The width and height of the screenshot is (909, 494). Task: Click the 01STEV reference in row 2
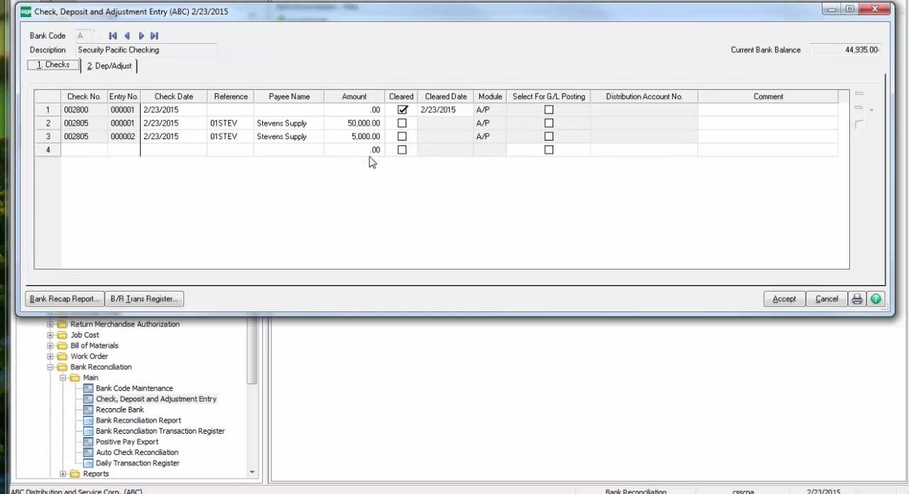[230, 123]
